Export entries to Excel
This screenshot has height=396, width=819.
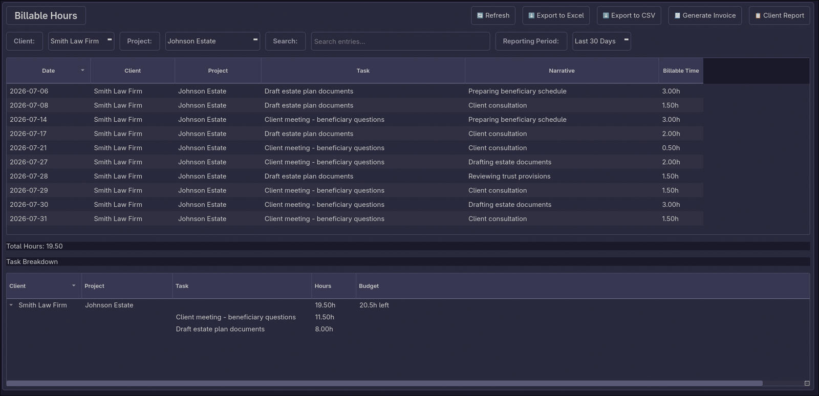(x=556, y=15)
